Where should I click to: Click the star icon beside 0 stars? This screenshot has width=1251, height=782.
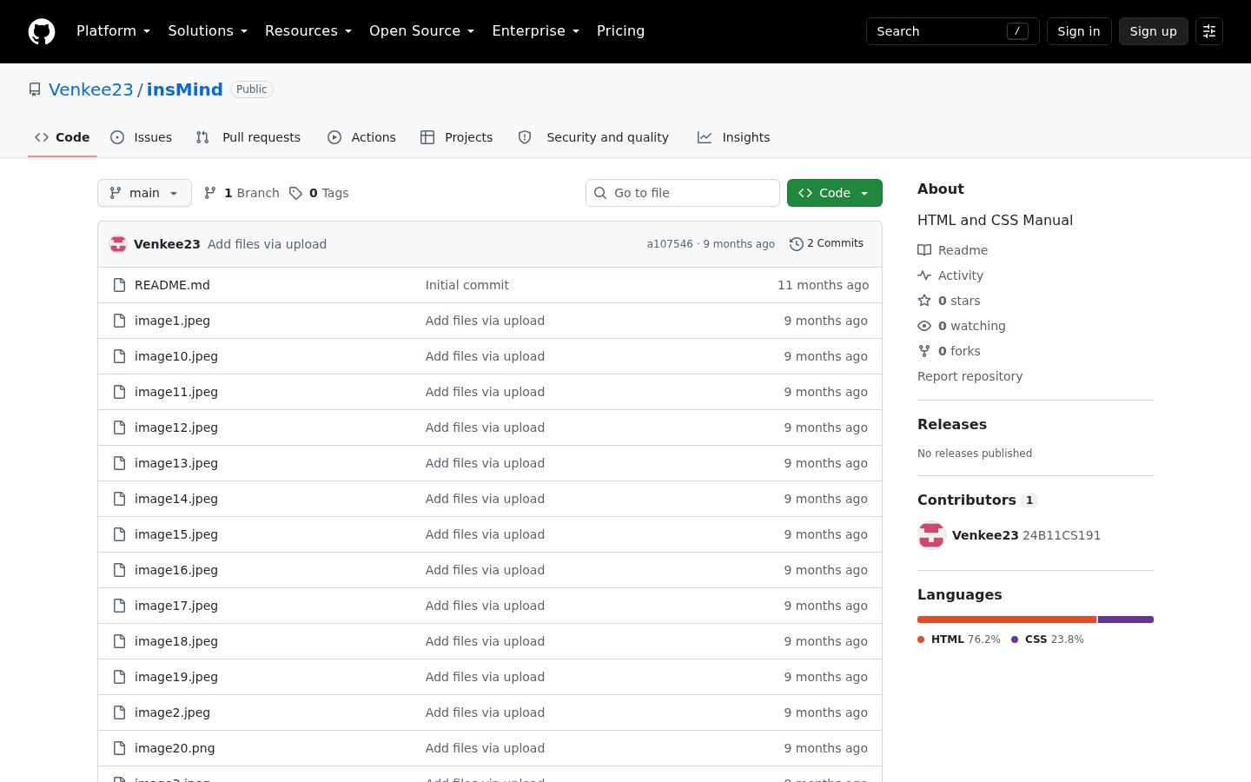point(924,301)
